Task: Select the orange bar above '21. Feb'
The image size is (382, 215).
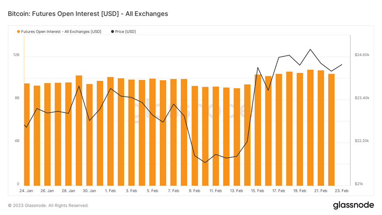Action: [x=321, y=128]
